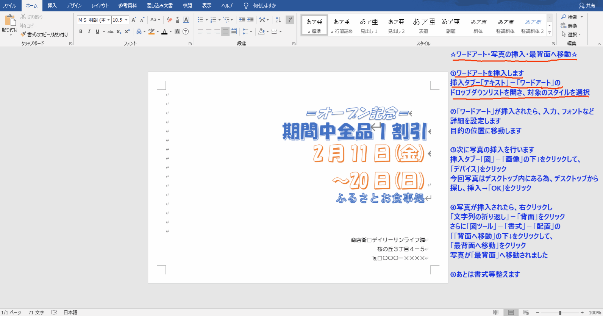
Task: Center-align the paragraph text
Action: (x=209, y=31)
